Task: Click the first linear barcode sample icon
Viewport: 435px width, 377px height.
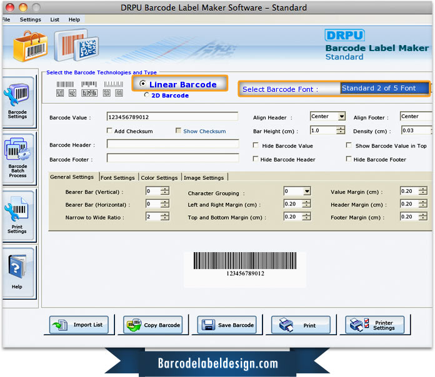Action: [65, 84]
